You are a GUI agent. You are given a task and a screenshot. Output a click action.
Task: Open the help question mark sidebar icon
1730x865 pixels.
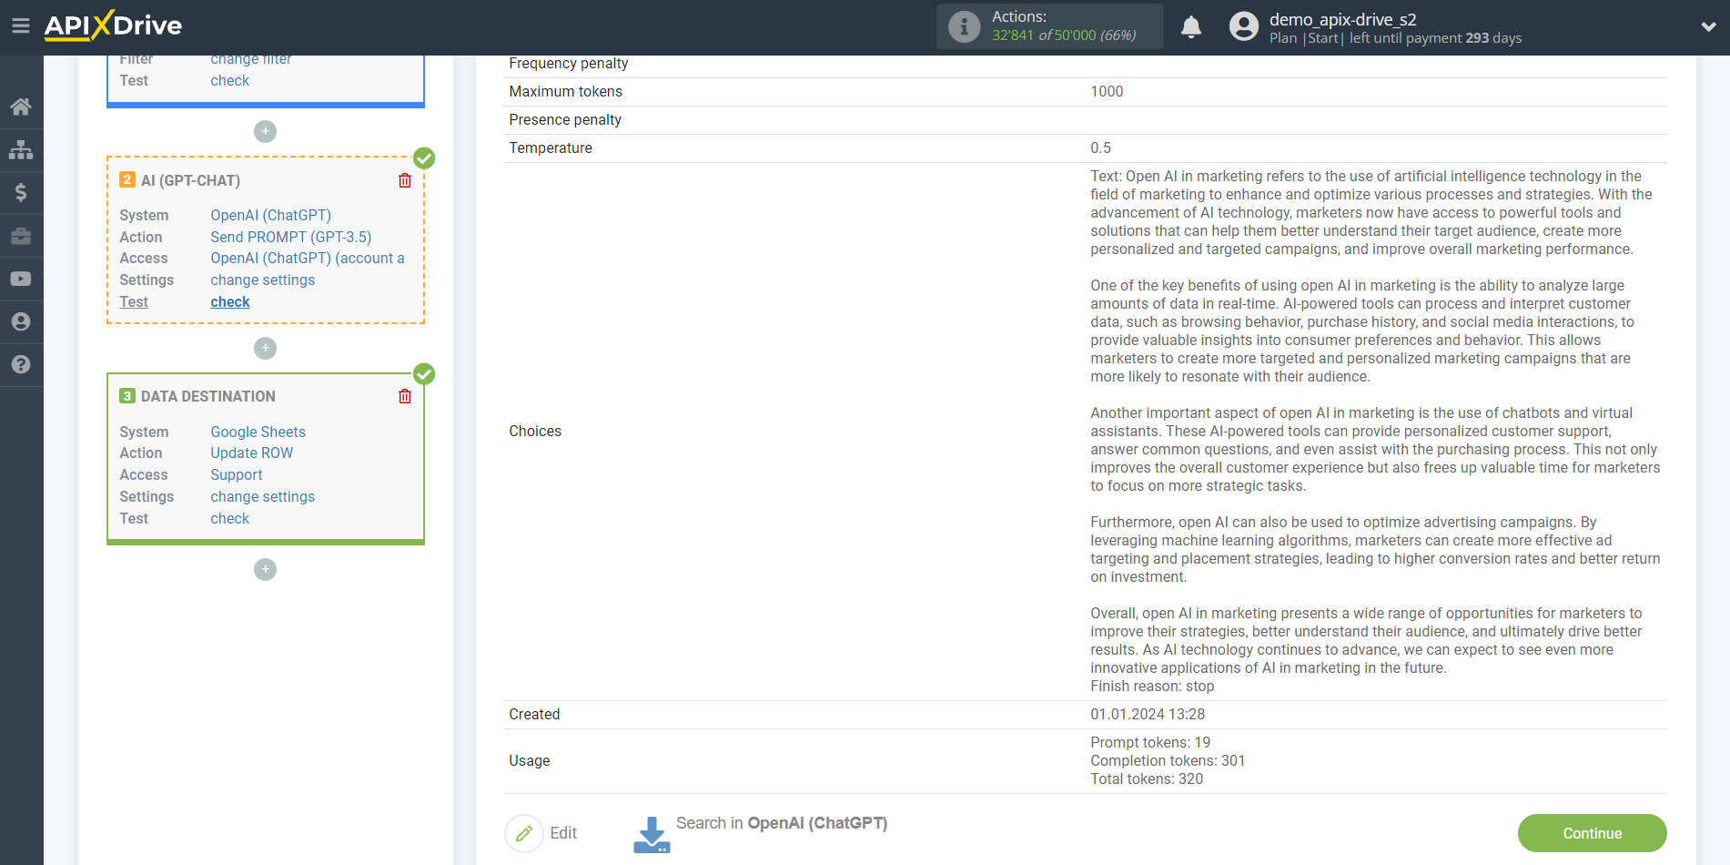(21, 364)
